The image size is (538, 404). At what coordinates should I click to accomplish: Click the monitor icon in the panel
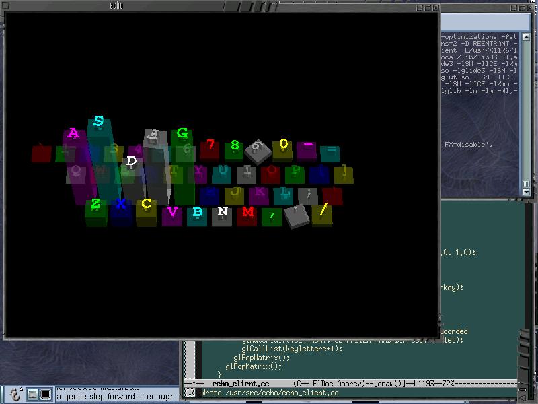pyautogui.click(x=46, y=395)
